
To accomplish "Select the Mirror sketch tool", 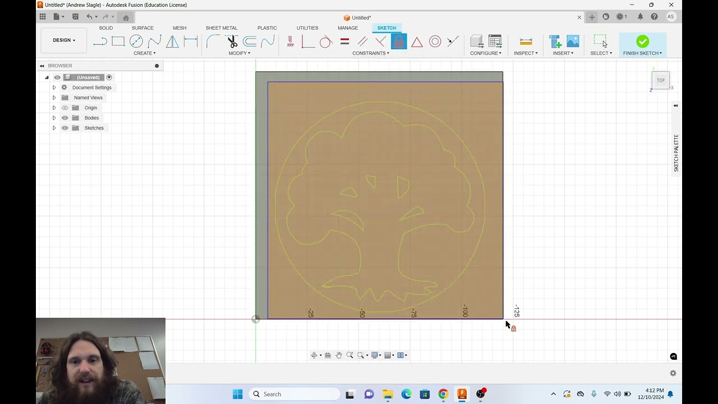I will pos(172,42).
